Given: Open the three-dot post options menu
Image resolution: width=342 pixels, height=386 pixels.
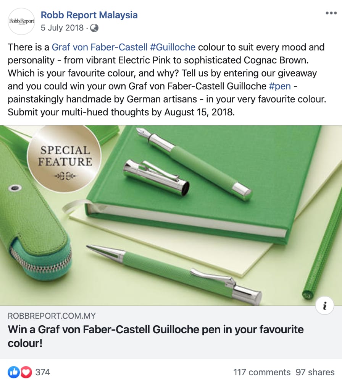Looking at the screenshot, I should coord(331,13).
